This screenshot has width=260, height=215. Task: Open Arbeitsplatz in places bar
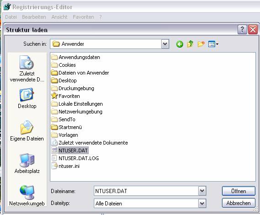[27, 163]
